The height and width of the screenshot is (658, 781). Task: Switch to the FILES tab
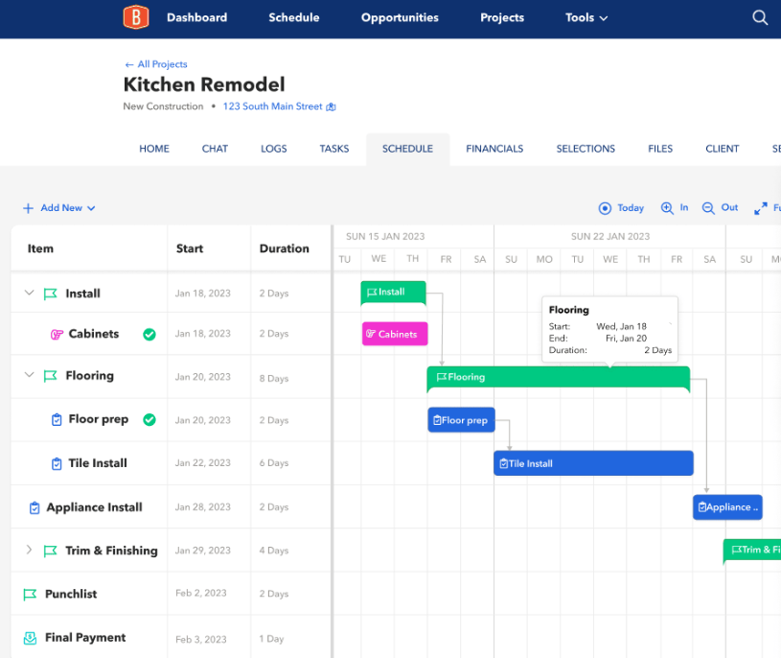[x=660, y=149]
